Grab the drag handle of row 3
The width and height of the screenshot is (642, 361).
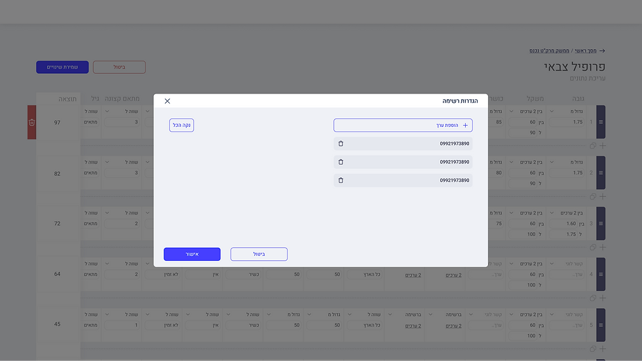click(x=601, y=223)
